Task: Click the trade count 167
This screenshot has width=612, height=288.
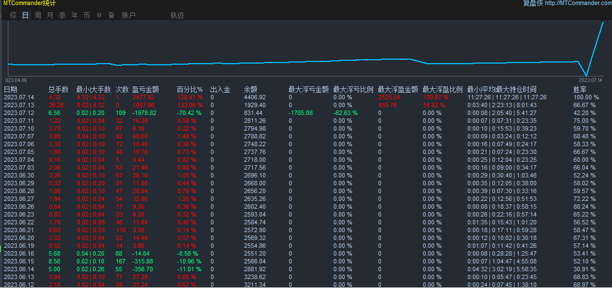Action: point(120,261)
